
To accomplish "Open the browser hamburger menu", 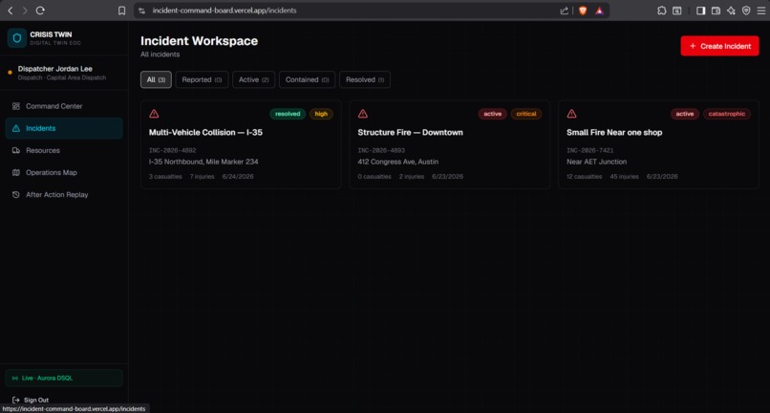I will [x=761, y=11].
